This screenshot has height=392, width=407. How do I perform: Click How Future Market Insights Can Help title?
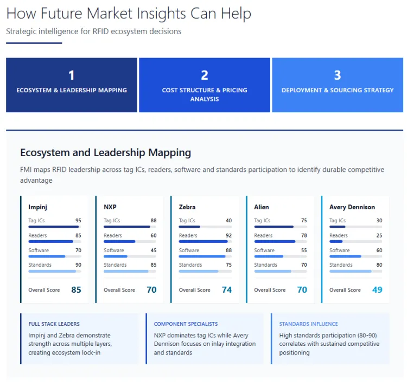coord(129,14)
